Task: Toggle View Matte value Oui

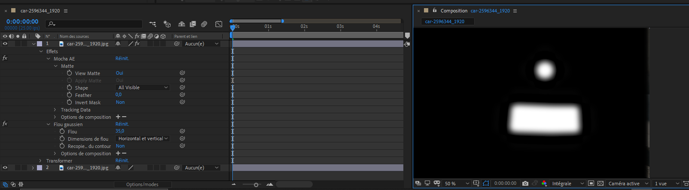Action: (x=119, y=73)
